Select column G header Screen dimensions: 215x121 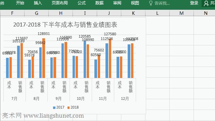(37, 13)
